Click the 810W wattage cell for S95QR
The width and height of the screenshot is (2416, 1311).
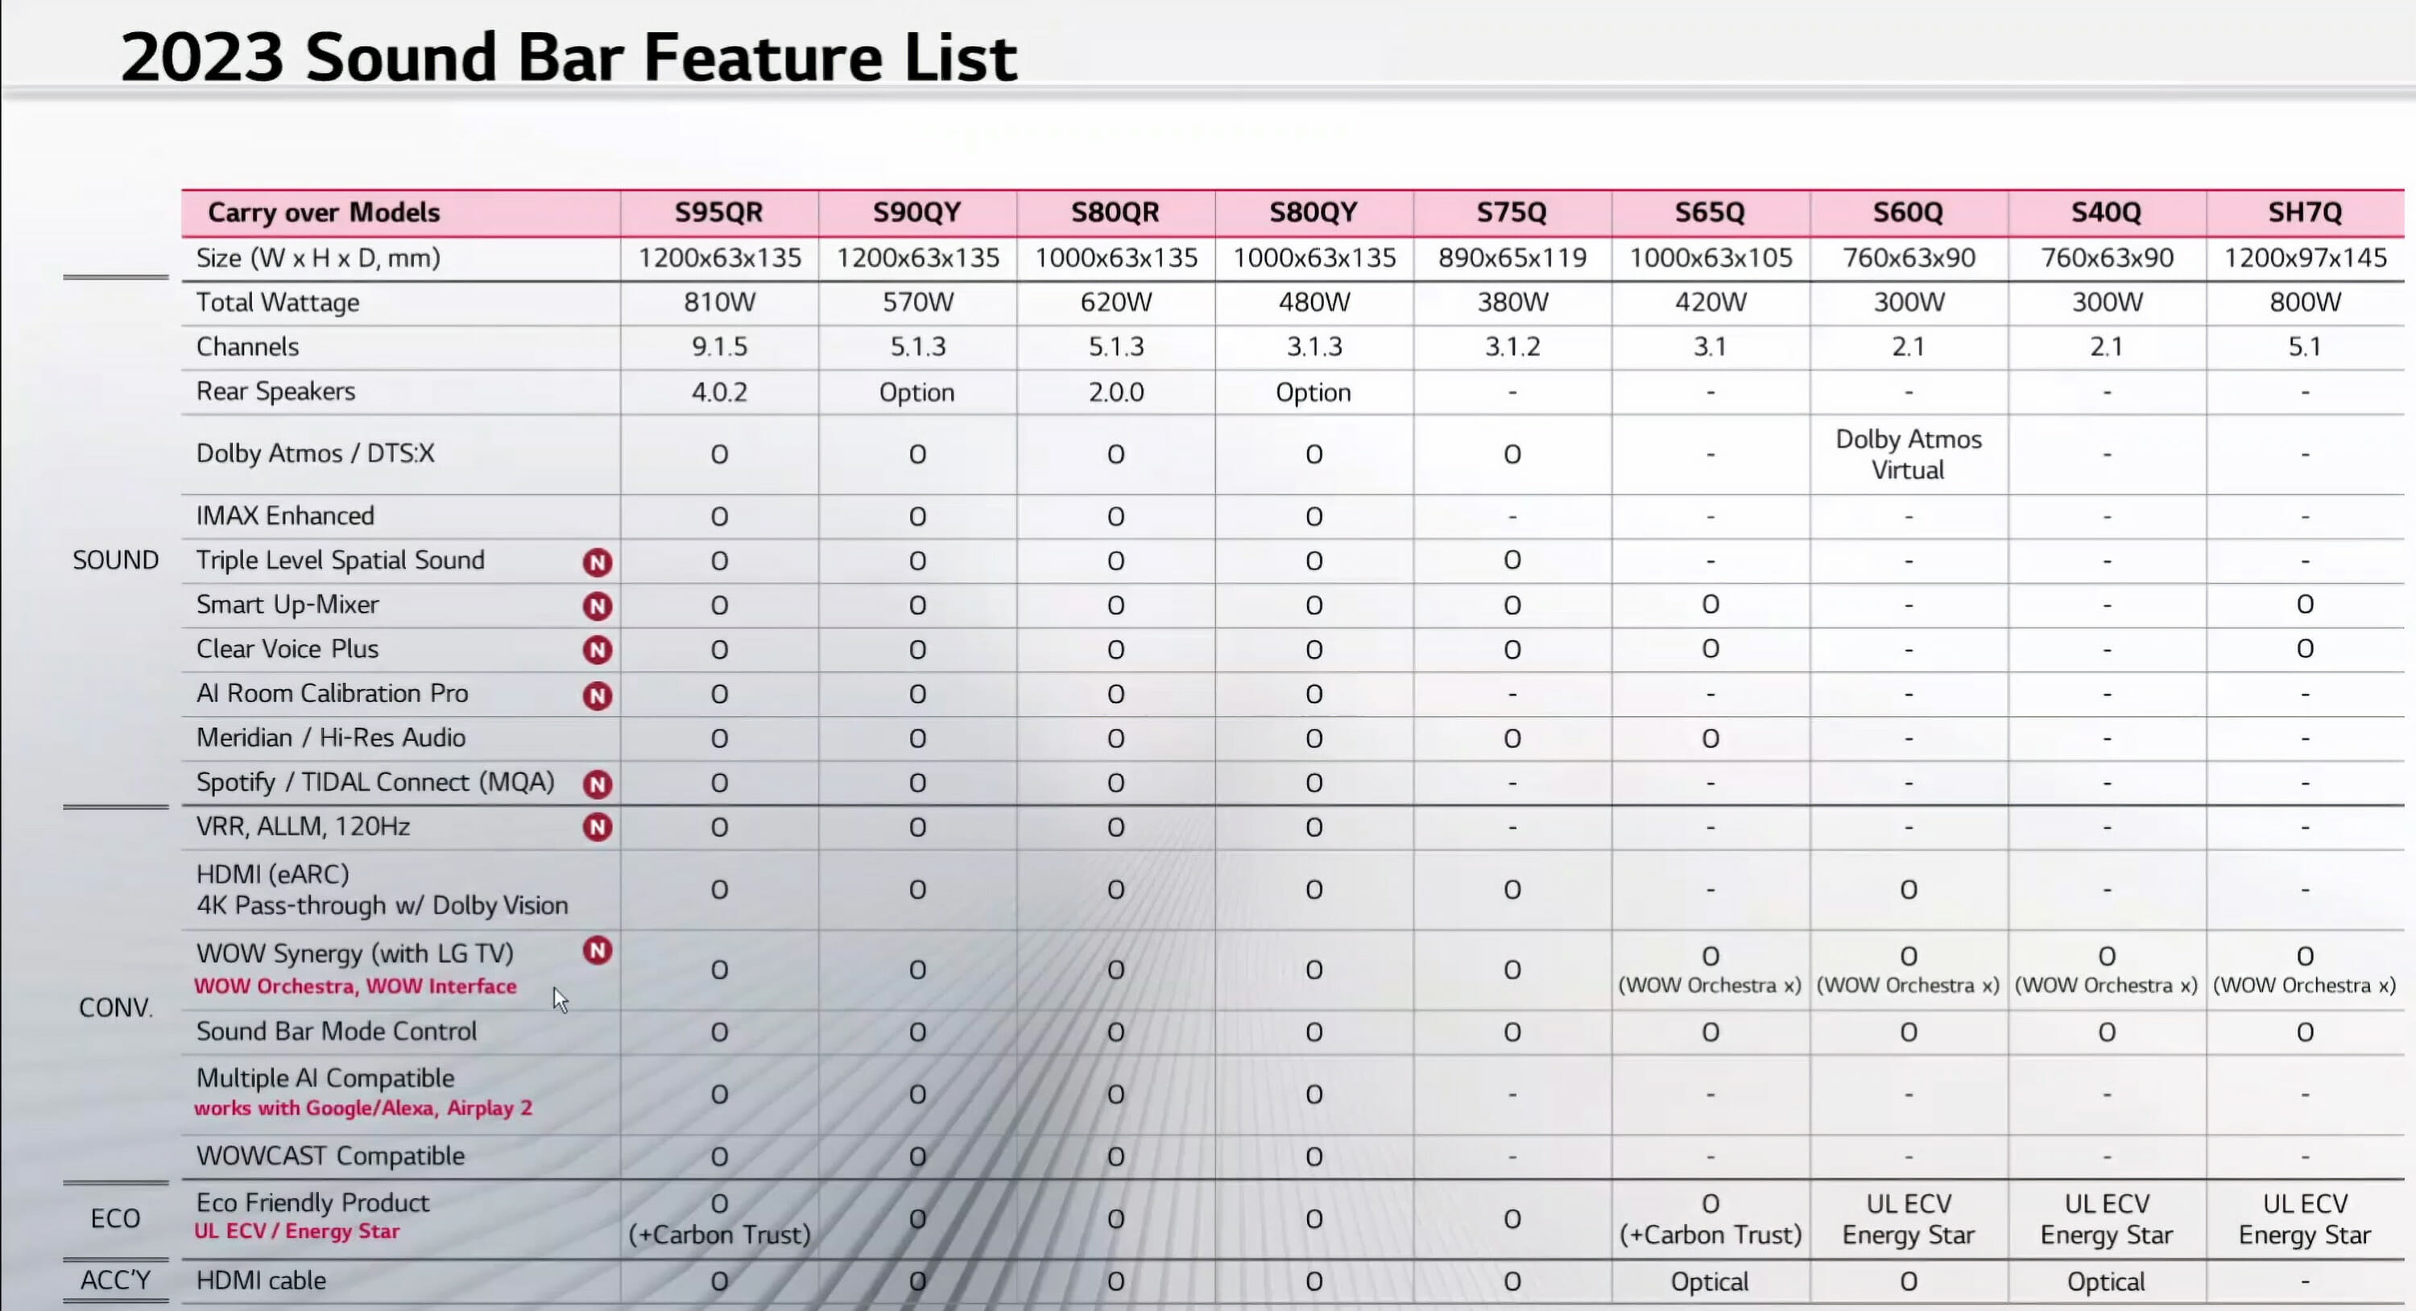[718, 302]
